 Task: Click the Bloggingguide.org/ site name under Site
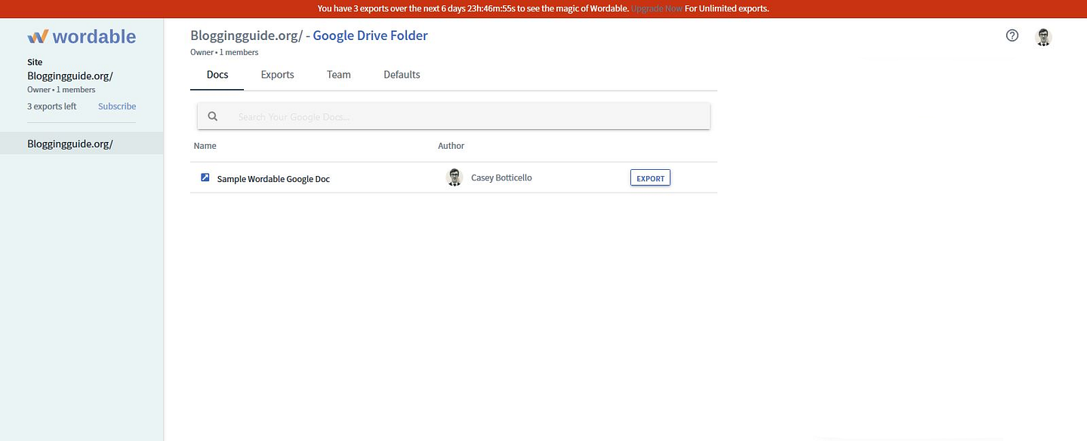70,76
